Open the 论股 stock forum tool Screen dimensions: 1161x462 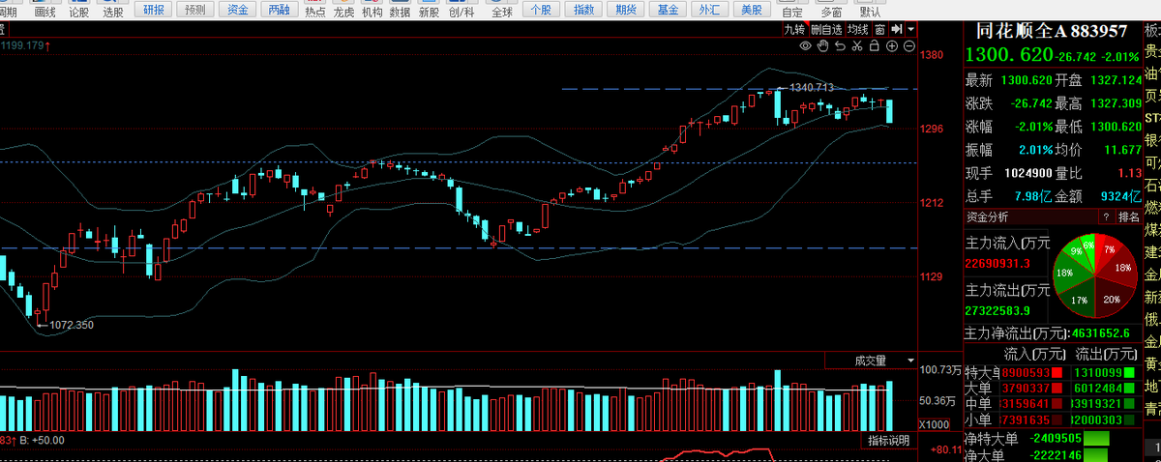point(78,12)
